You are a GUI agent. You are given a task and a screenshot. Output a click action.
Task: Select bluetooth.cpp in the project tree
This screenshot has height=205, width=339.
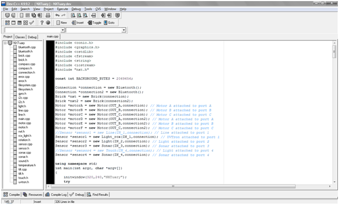(x=27, y=47)
